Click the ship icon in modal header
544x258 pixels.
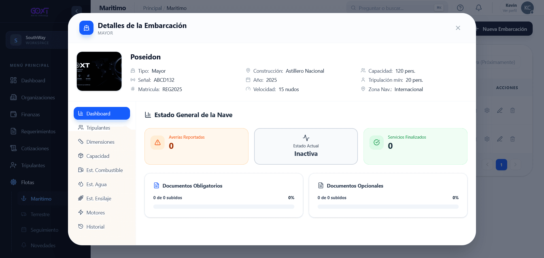pyautogui.click(x=86, y=28)
